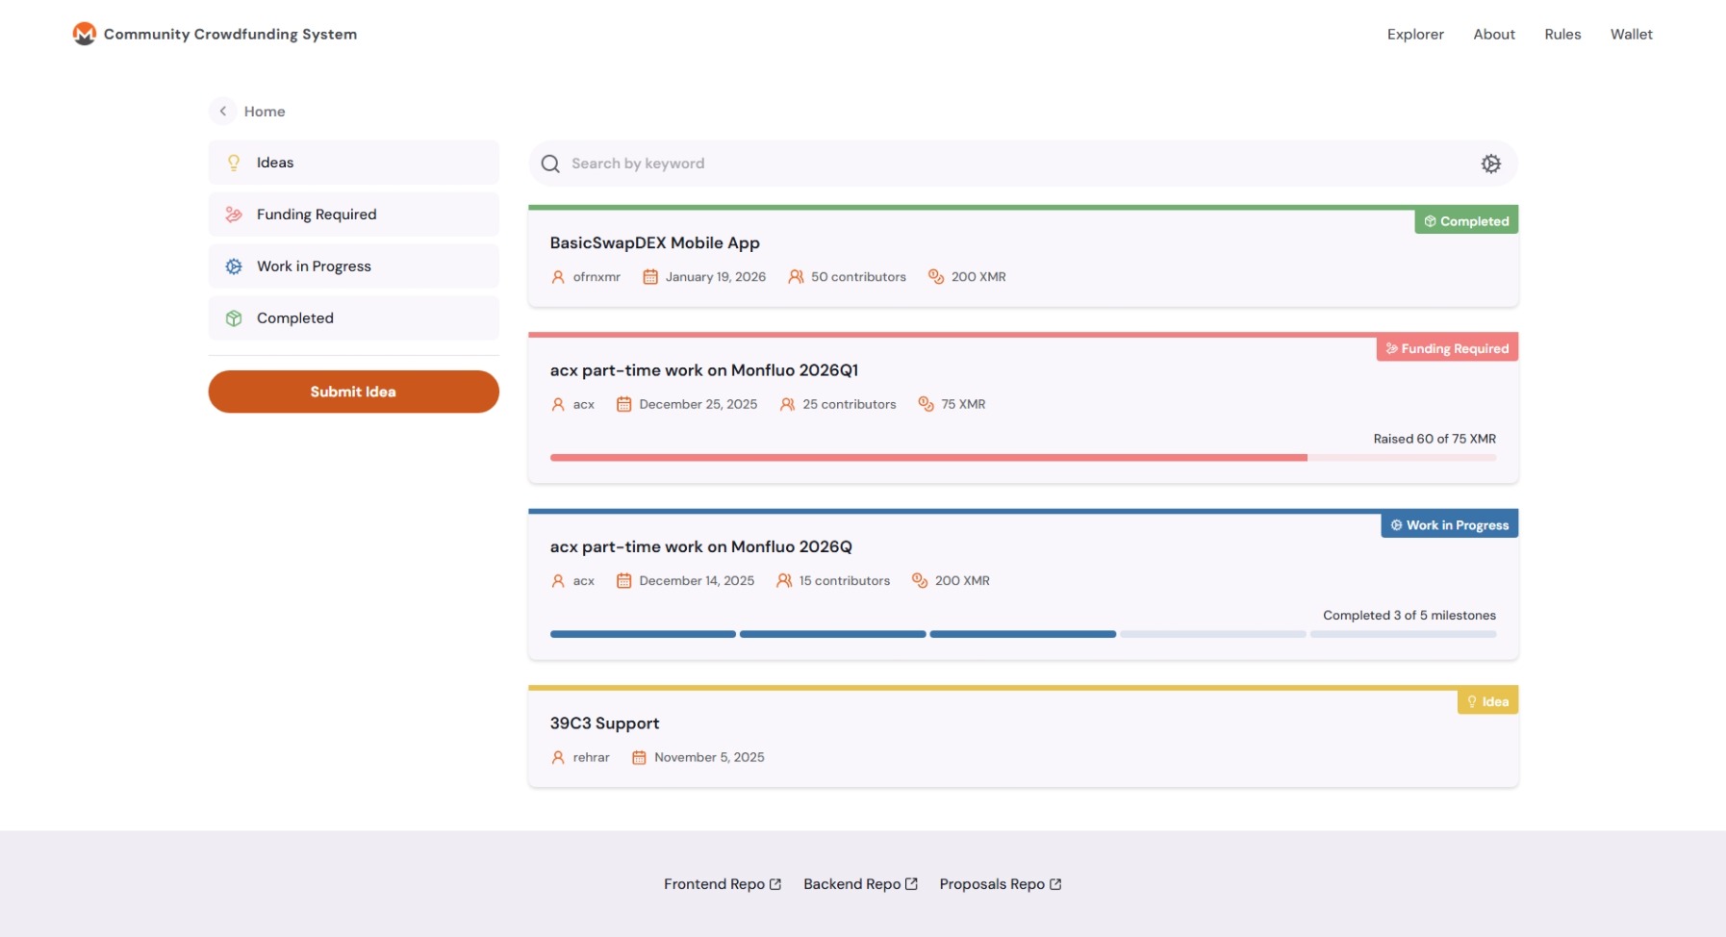Click the coins icon next to 200 XMR in the BasicSwapDEX card
Image resolution: width=1726 pixels, height=937 pixels.
[x=936, y=277]
